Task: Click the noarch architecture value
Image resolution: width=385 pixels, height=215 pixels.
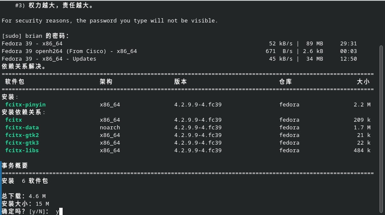Action: (x=110, y=127)
